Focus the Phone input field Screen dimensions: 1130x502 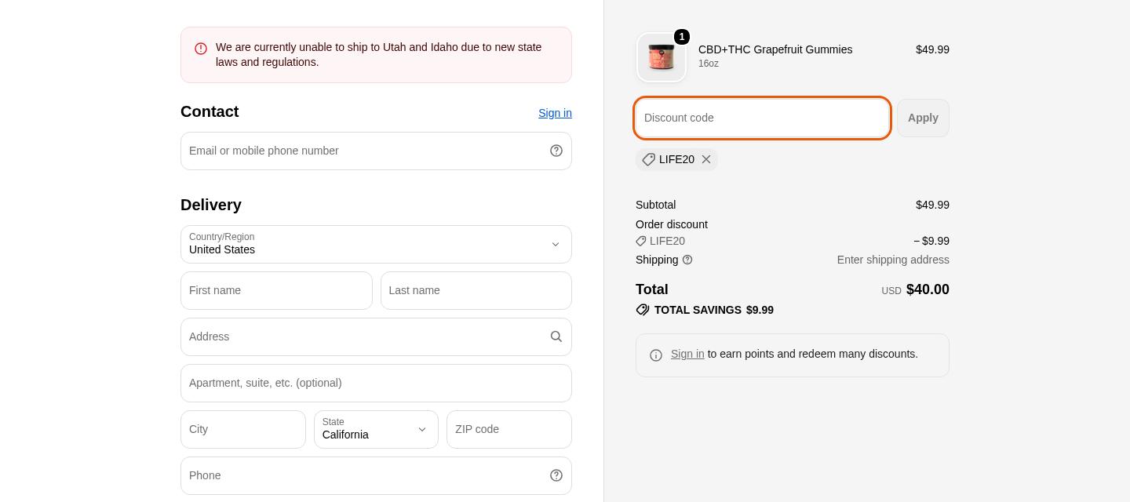coord(376,475)
